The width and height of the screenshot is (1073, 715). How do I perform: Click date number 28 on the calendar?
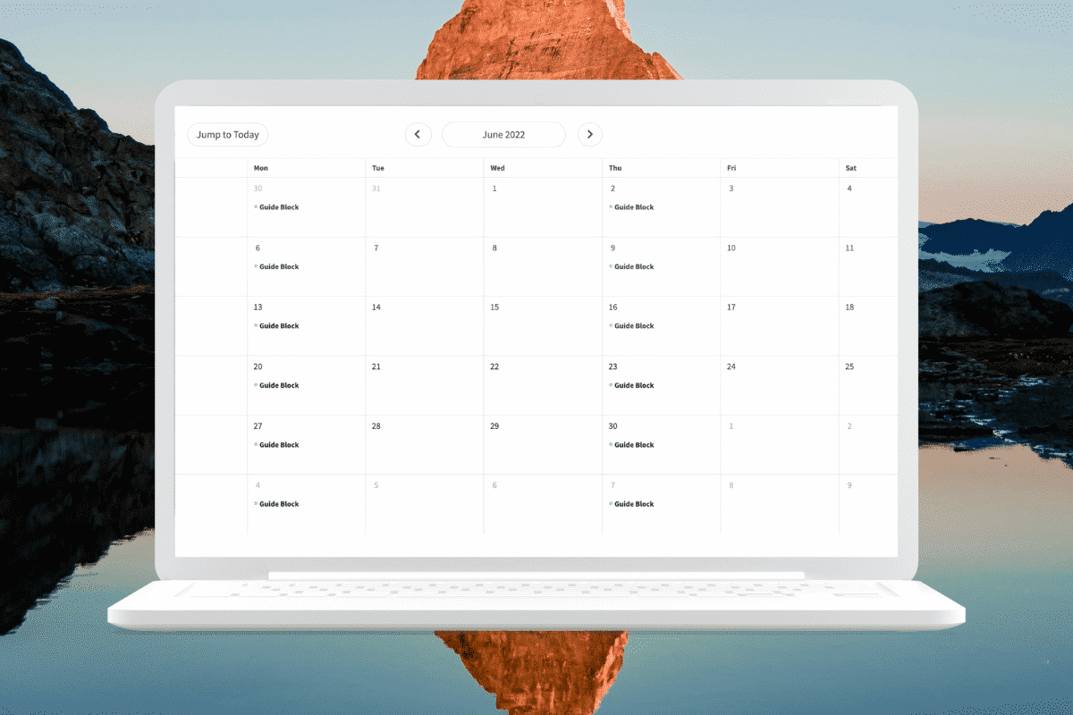click(376, 426)
